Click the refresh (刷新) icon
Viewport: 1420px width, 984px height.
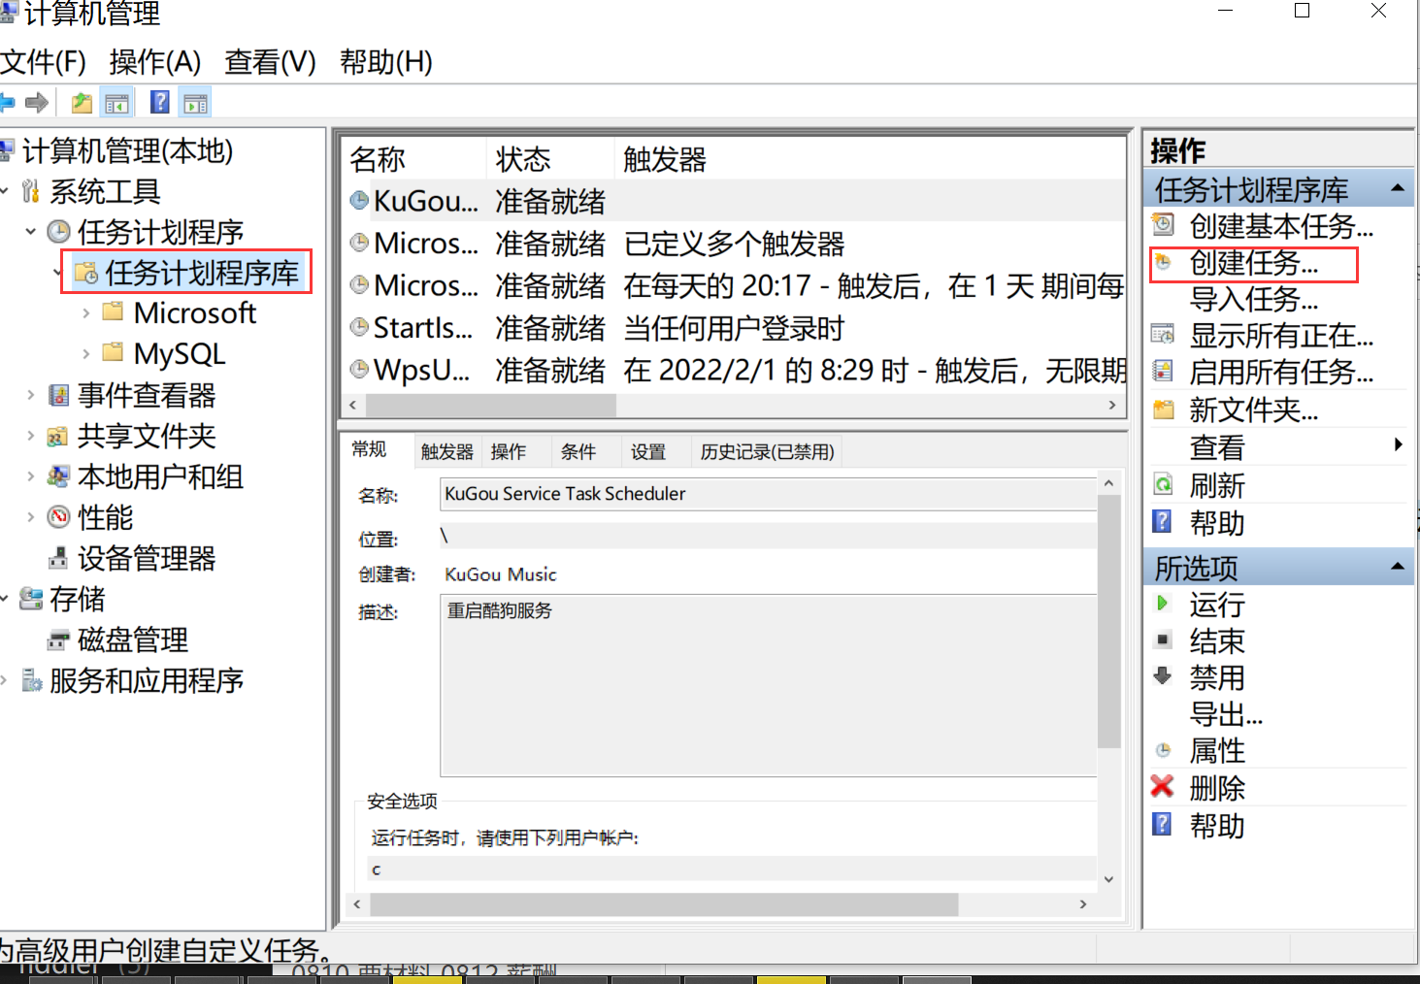[x=1162, y=484]
